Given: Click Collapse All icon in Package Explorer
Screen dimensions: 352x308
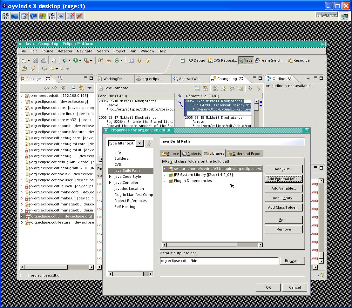Looking at the screenshot, I should coord(73,88).
